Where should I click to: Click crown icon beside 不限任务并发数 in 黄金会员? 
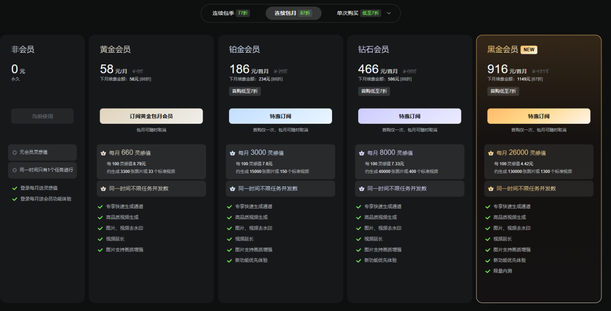(x=103, y=188)
